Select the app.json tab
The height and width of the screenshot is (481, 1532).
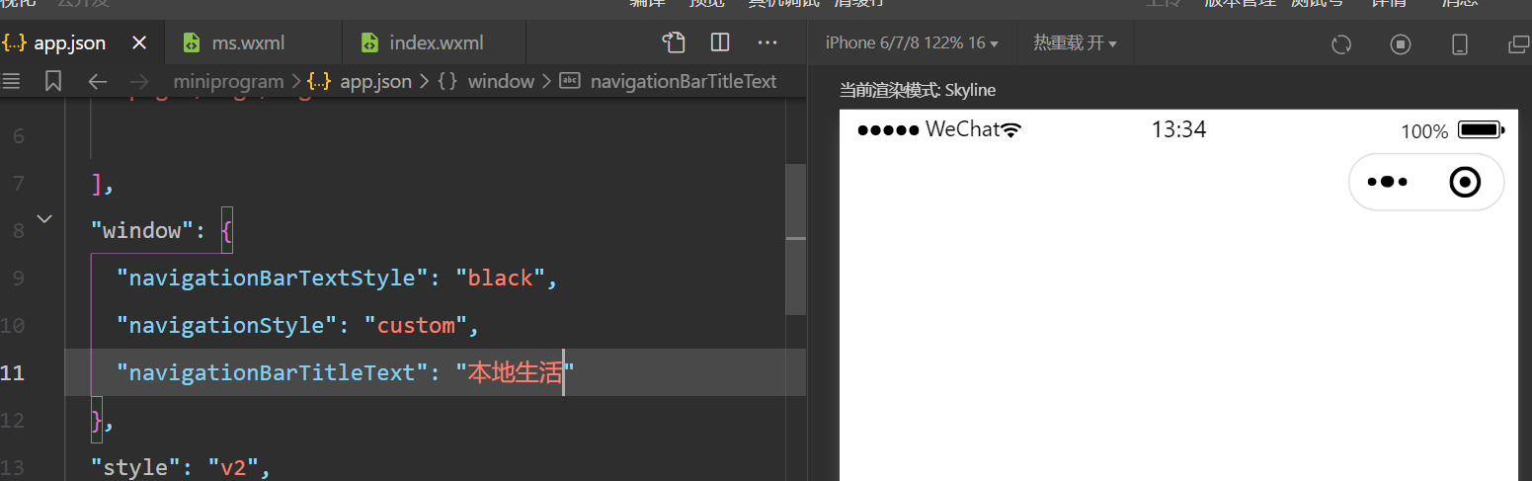point(69,42)
